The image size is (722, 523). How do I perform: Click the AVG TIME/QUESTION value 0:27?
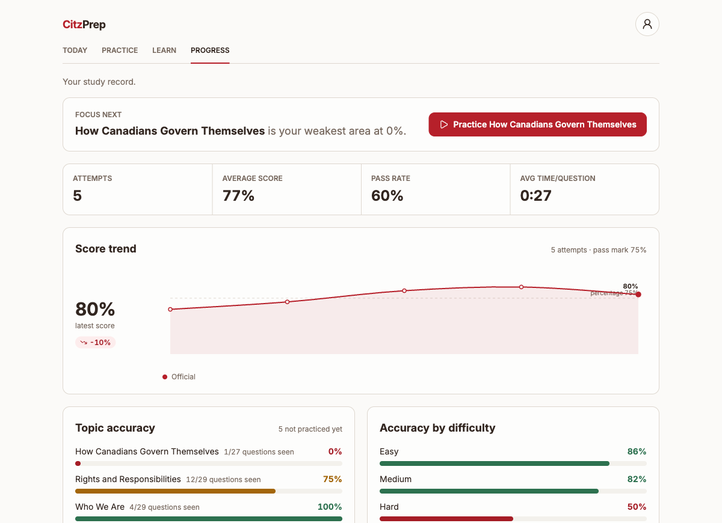[536, 195]
